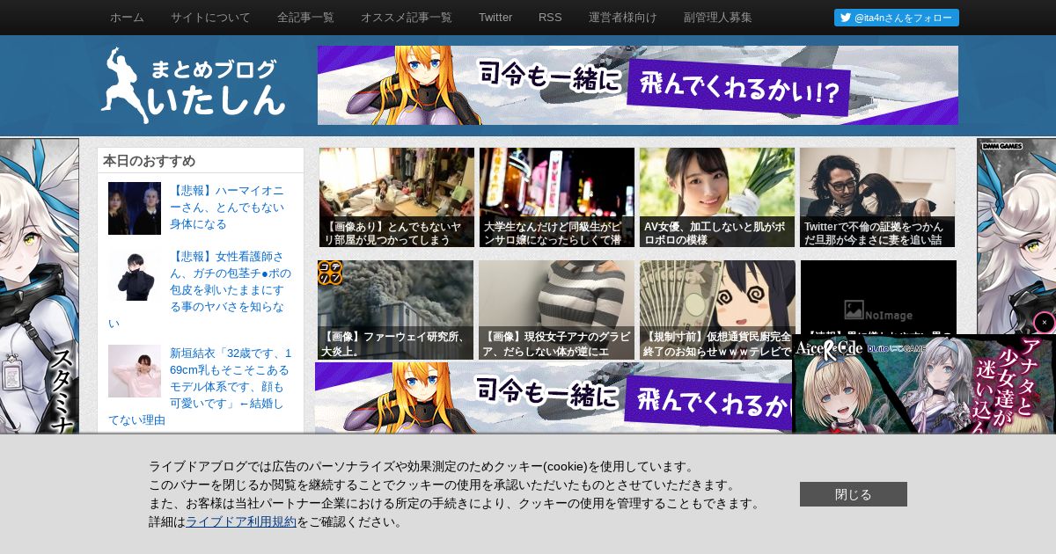Open 大学生なんだけど同級生 image card
Image resolution: width=1056 pixels, height=554 pixels.
click(557, 197)
